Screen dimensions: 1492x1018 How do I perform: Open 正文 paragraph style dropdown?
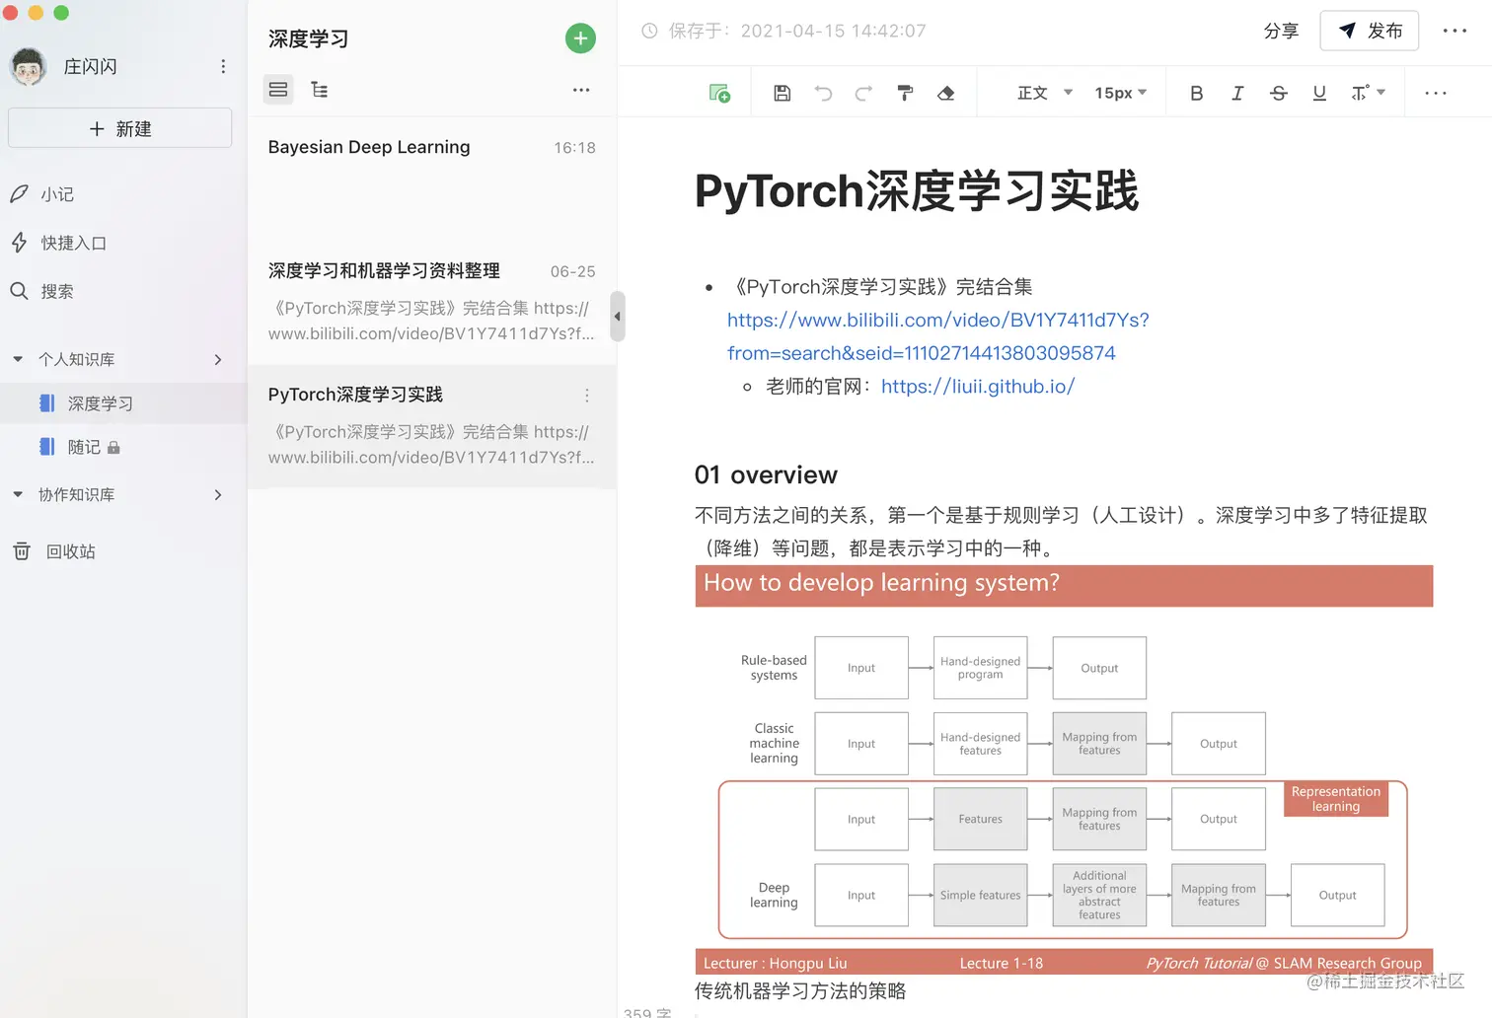tap(1045, 93)
